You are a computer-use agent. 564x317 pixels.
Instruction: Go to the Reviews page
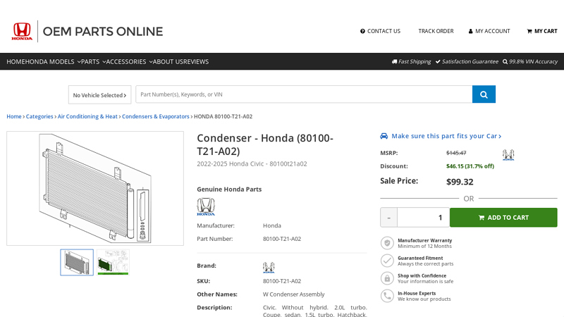(196, 61)
